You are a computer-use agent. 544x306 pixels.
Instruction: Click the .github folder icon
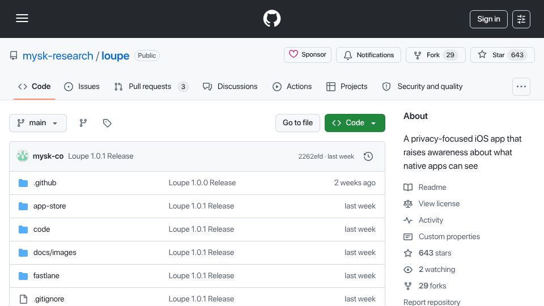click(23, 183)
